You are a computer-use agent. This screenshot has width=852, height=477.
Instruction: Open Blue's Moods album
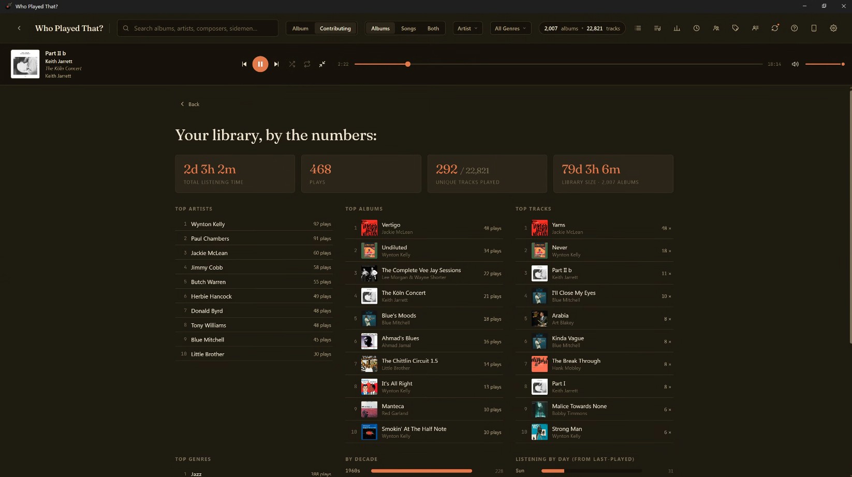pos(424,319)
